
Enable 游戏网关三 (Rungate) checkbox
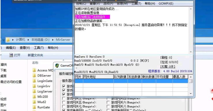pos(64,98)
